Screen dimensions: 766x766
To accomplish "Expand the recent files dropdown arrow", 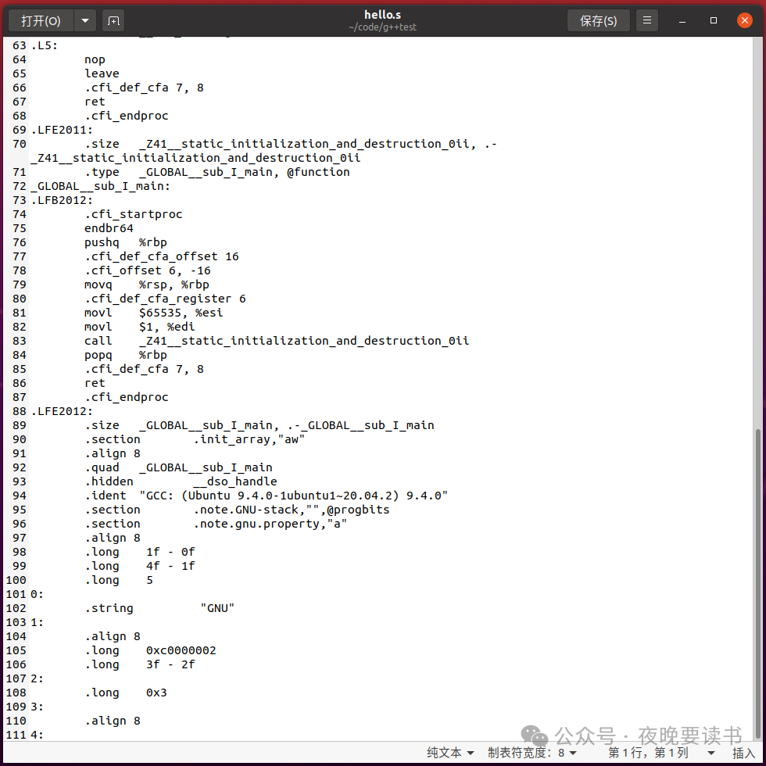I will (x=85, y=20).
